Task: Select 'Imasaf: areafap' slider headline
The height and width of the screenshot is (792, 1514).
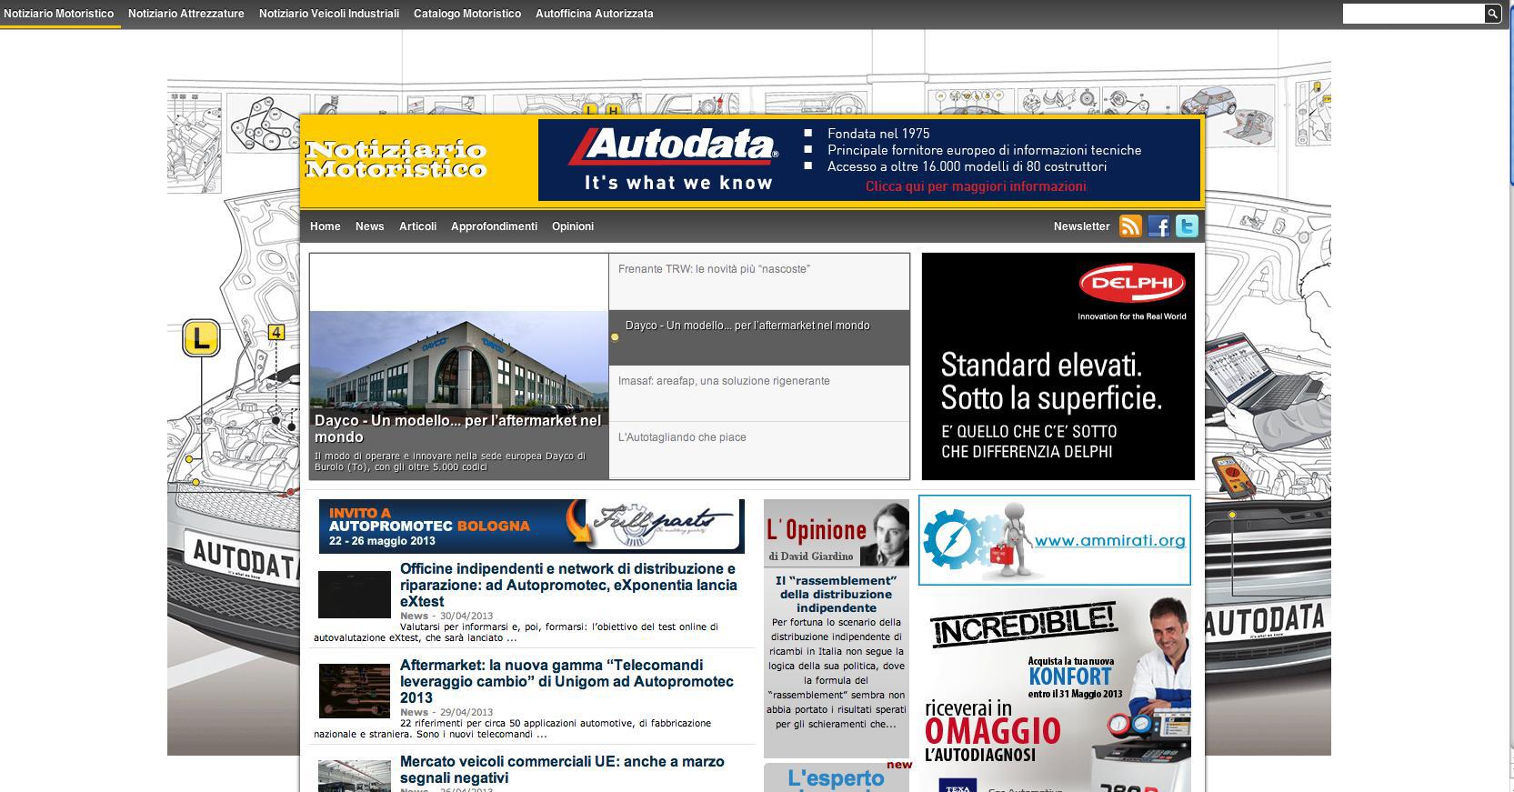Action: 759,394
